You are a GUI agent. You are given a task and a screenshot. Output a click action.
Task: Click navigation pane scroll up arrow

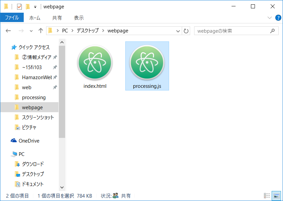pos(62,42)
